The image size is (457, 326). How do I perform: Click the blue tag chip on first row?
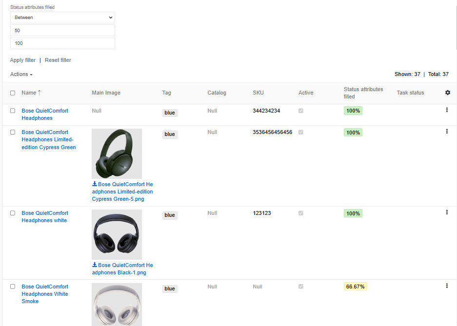[x=169, y=113]
